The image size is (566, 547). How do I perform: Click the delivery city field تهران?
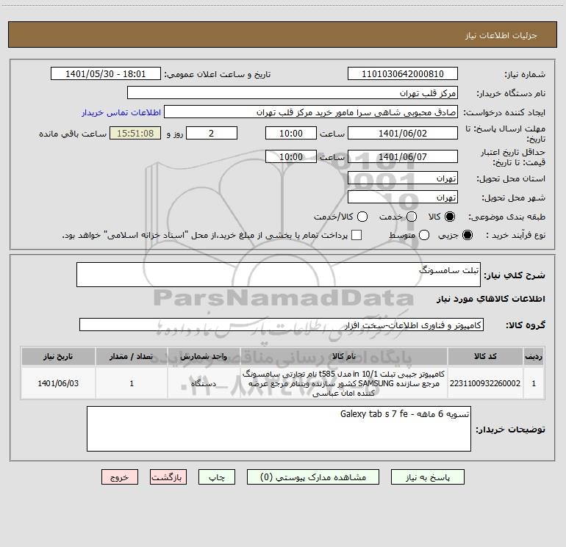pyautogui.click(x=403, y=197)
